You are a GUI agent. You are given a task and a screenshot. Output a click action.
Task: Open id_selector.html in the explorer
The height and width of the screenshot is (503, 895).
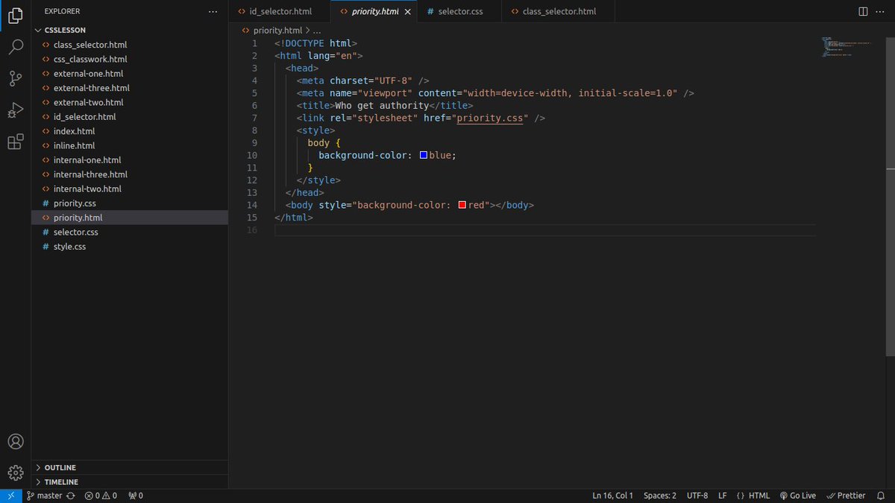point(130,117)
